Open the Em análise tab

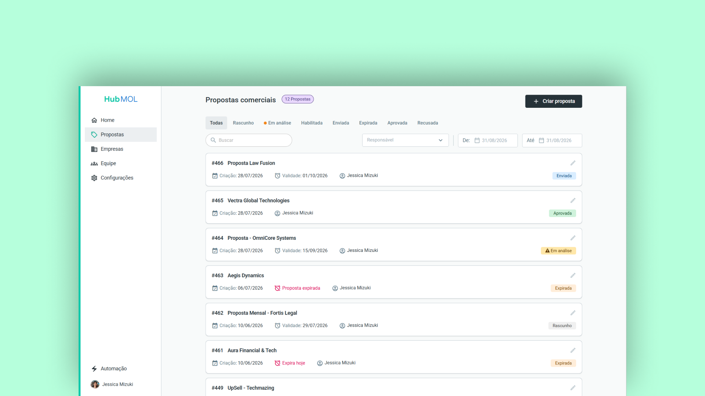point(277,123)
